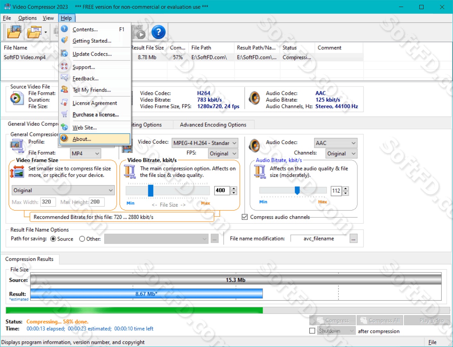Click the compression profile icon
This screenshot has height=347, width=453.
pos(16,146)
